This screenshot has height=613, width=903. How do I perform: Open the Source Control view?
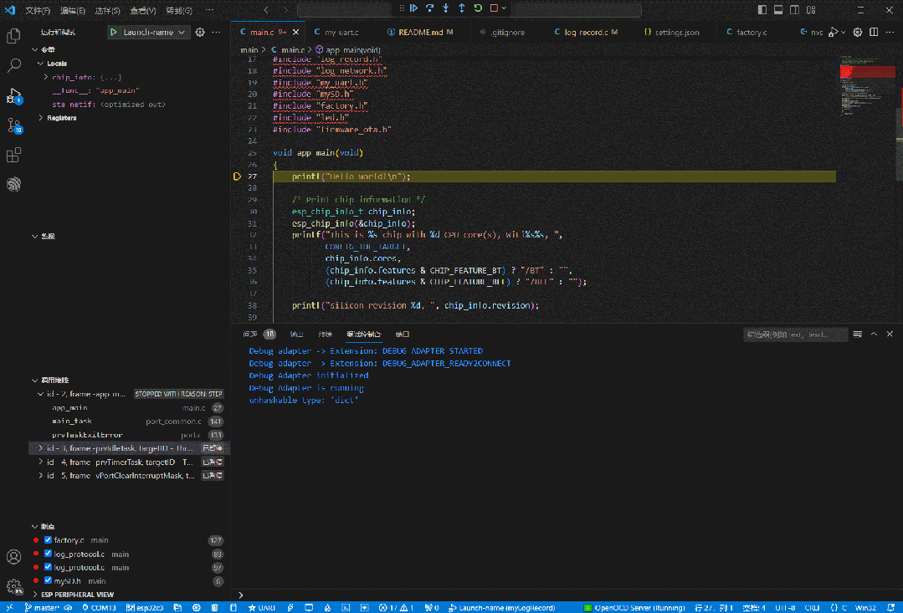(x=13, y=126)
